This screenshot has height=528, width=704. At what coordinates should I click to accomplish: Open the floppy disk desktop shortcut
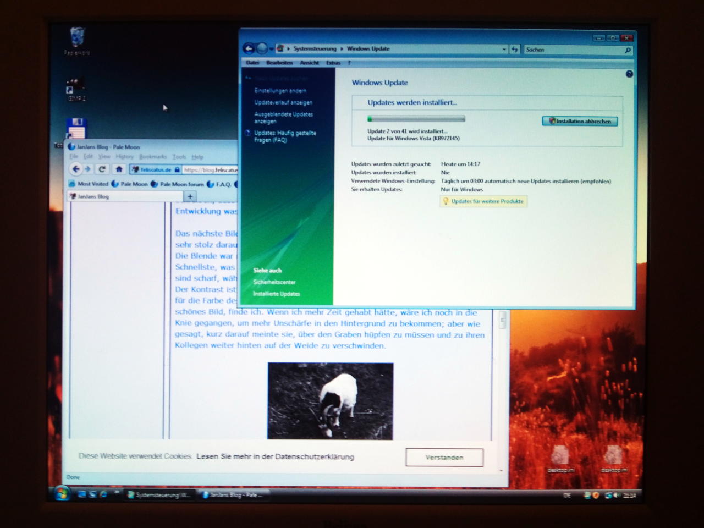pyautogui.click(x=76, y=128)
